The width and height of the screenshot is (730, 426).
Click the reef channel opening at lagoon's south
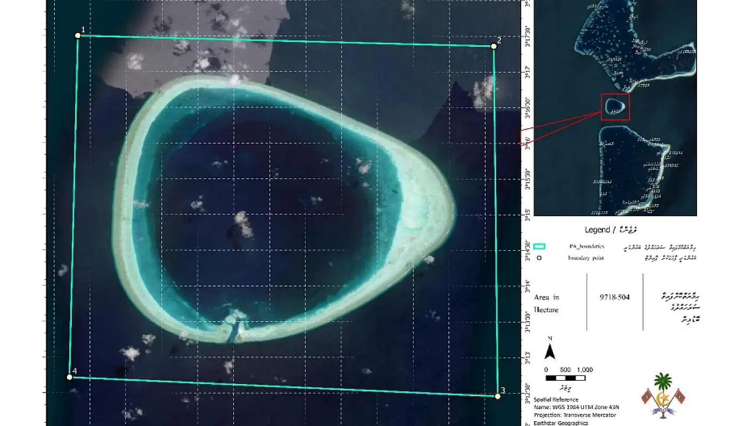233,327
